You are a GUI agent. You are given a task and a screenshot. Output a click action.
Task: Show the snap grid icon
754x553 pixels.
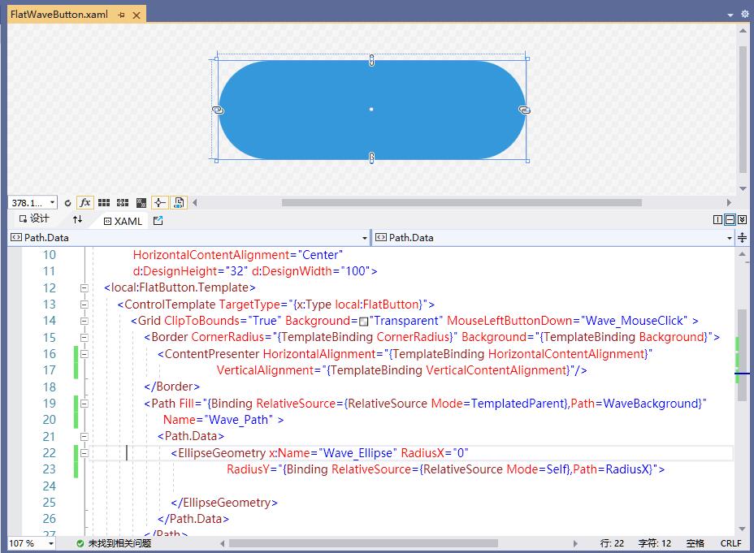[x=104, y=203]
